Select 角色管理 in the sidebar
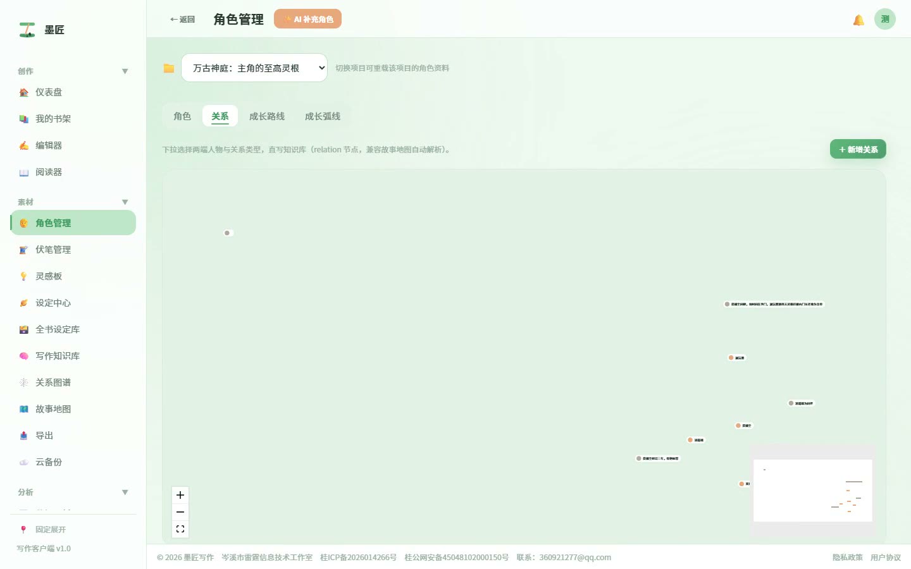The image size is (911, 569). 73,223
